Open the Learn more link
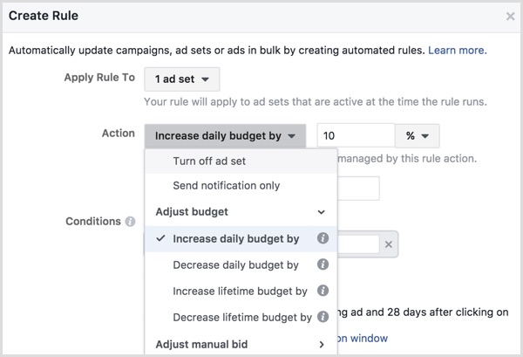Screen dimensions: 523x357 456,51
